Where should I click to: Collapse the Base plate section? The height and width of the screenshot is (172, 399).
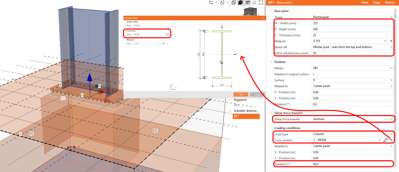click(x=272, y=11)
